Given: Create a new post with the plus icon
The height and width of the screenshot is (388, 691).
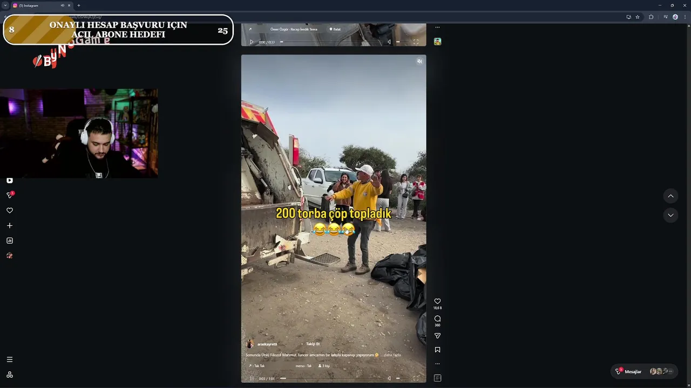Looking at the screenshot, I should point(10,226).
